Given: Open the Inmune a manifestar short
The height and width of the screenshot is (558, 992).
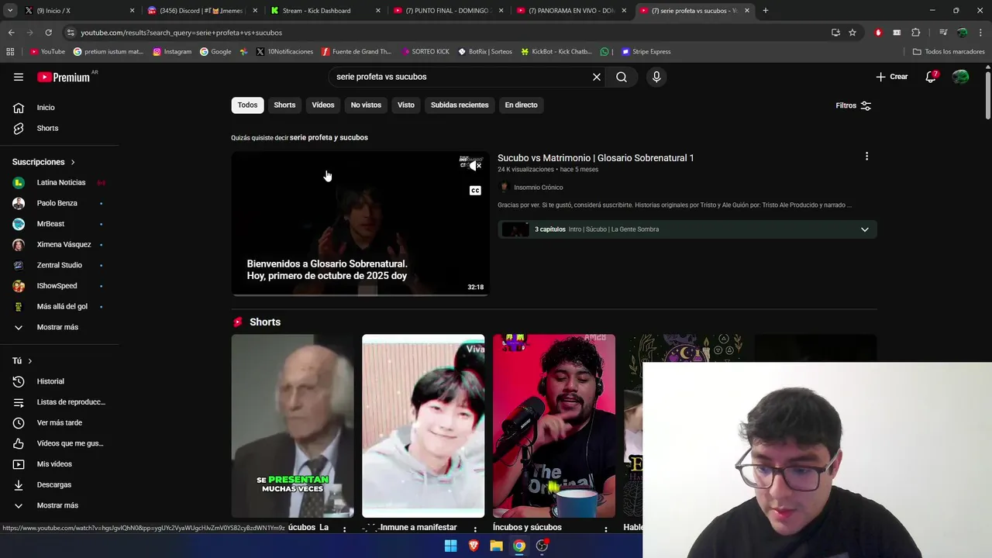Looking at the screenshot, I should pyautogui.click(x=423, y=425).
